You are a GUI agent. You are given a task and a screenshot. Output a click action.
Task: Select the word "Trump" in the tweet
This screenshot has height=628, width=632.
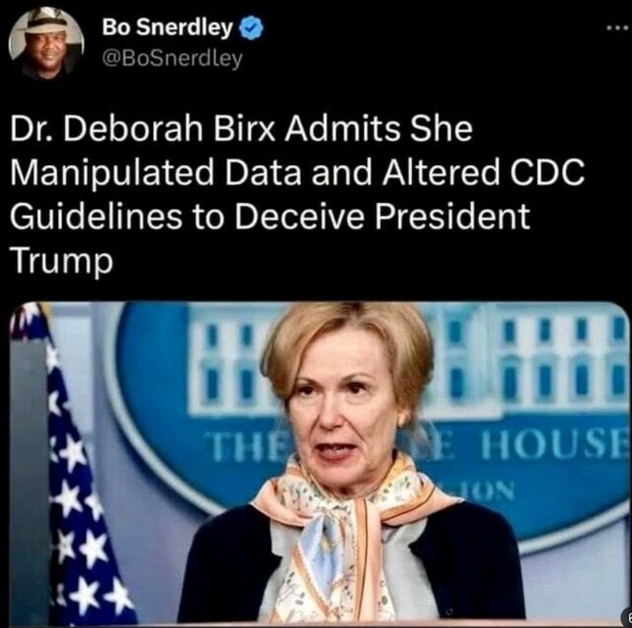coord(61,260)
